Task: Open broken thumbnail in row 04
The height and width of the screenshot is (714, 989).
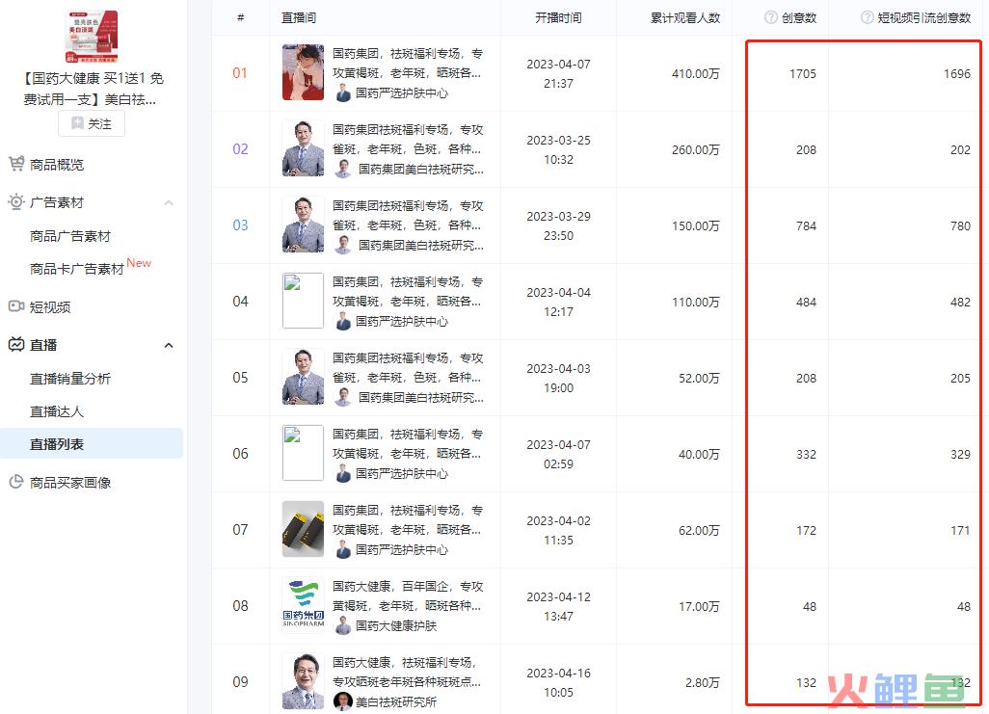Action: pos(303,301)
